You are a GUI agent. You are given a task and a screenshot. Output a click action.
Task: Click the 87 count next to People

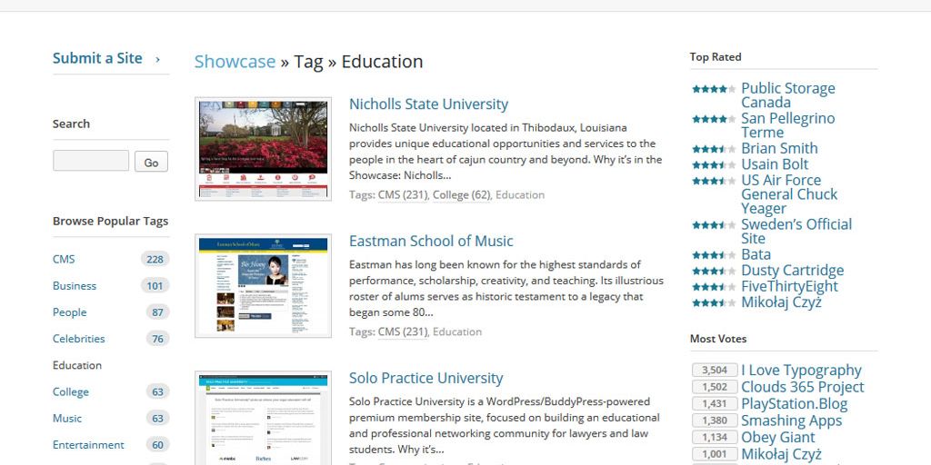(157, 312)
